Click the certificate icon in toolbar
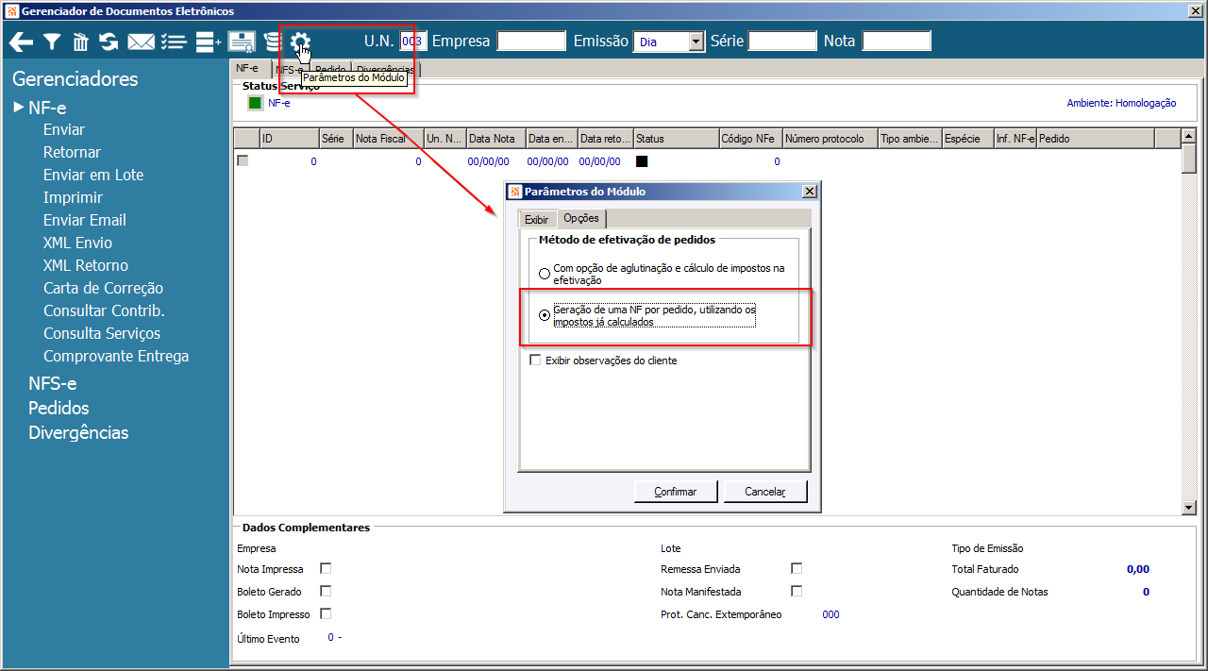The width and height of the screenshot is (1208, 671). (x=242, y=42)
